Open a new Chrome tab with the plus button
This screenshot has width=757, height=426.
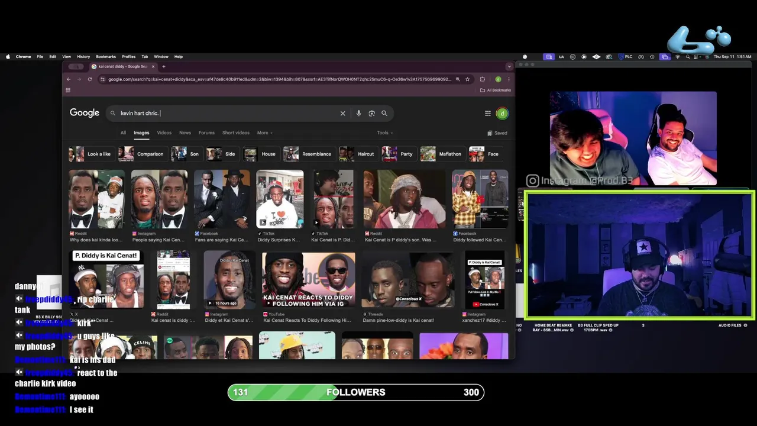tap(164, 66)
